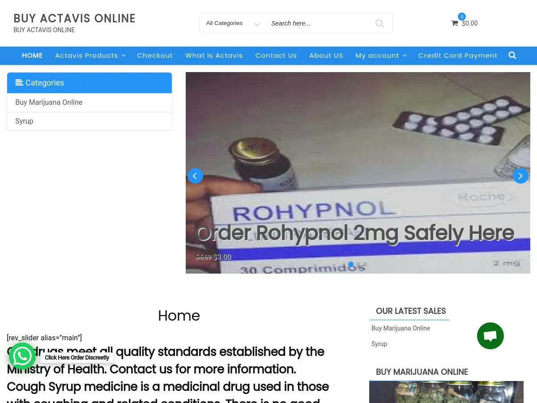Viewport: 537px width, 403px height.
Task: Click BUY MARIJUANA ONLINE widget heading
Action: [422, 372]
